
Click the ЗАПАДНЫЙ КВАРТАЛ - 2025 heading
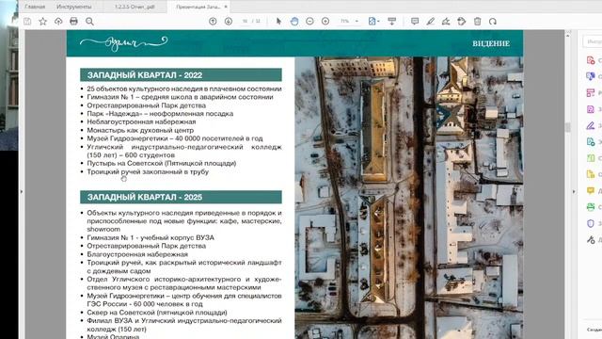click(181, 197)
